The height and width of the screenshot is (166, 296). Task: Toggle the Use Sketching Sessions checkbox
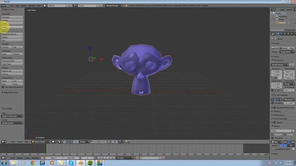(3, 87)
